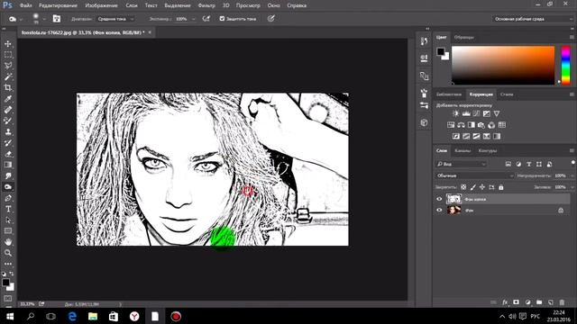
Task: Hide the 'Фон' background layer
Action: click(x=439, y=210)
